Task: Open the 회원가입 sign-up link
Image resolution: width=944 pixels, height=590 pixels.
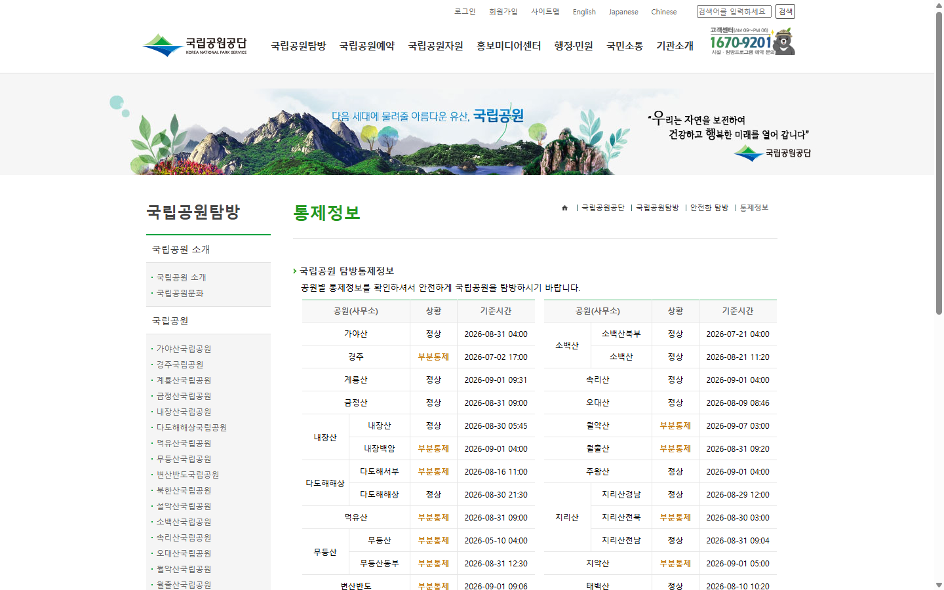Action: [x=503, y=12]
